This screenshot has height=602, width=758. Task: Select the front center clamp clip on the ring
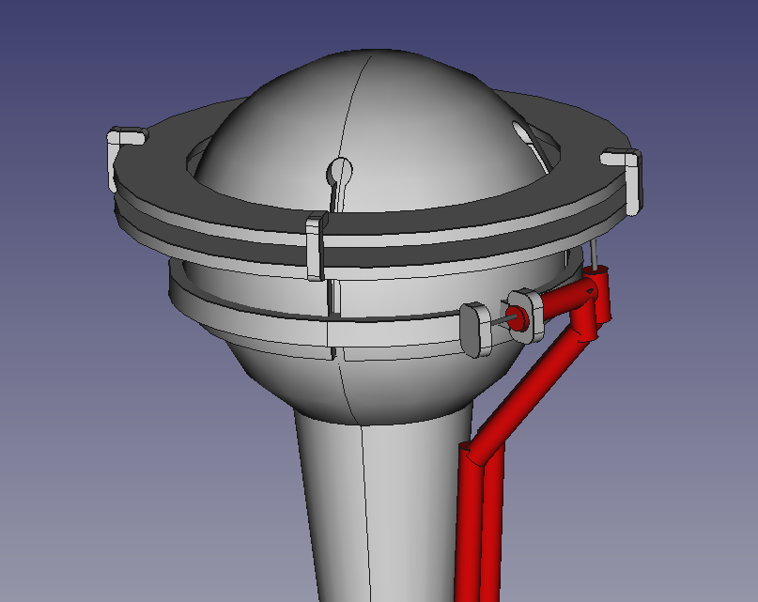pos(317,246)
